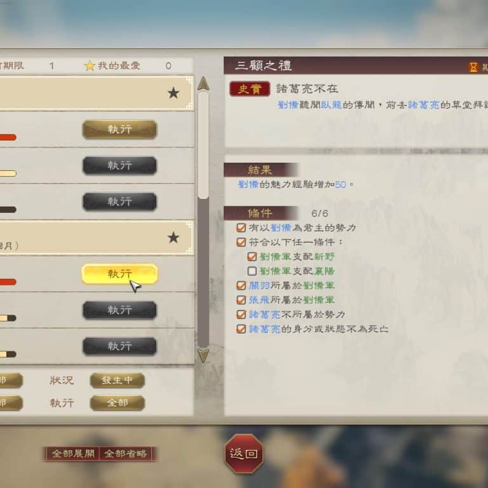488x488 pixels.
Task: Click the scroll up arrow of the event list
Action: coord(203,84)
